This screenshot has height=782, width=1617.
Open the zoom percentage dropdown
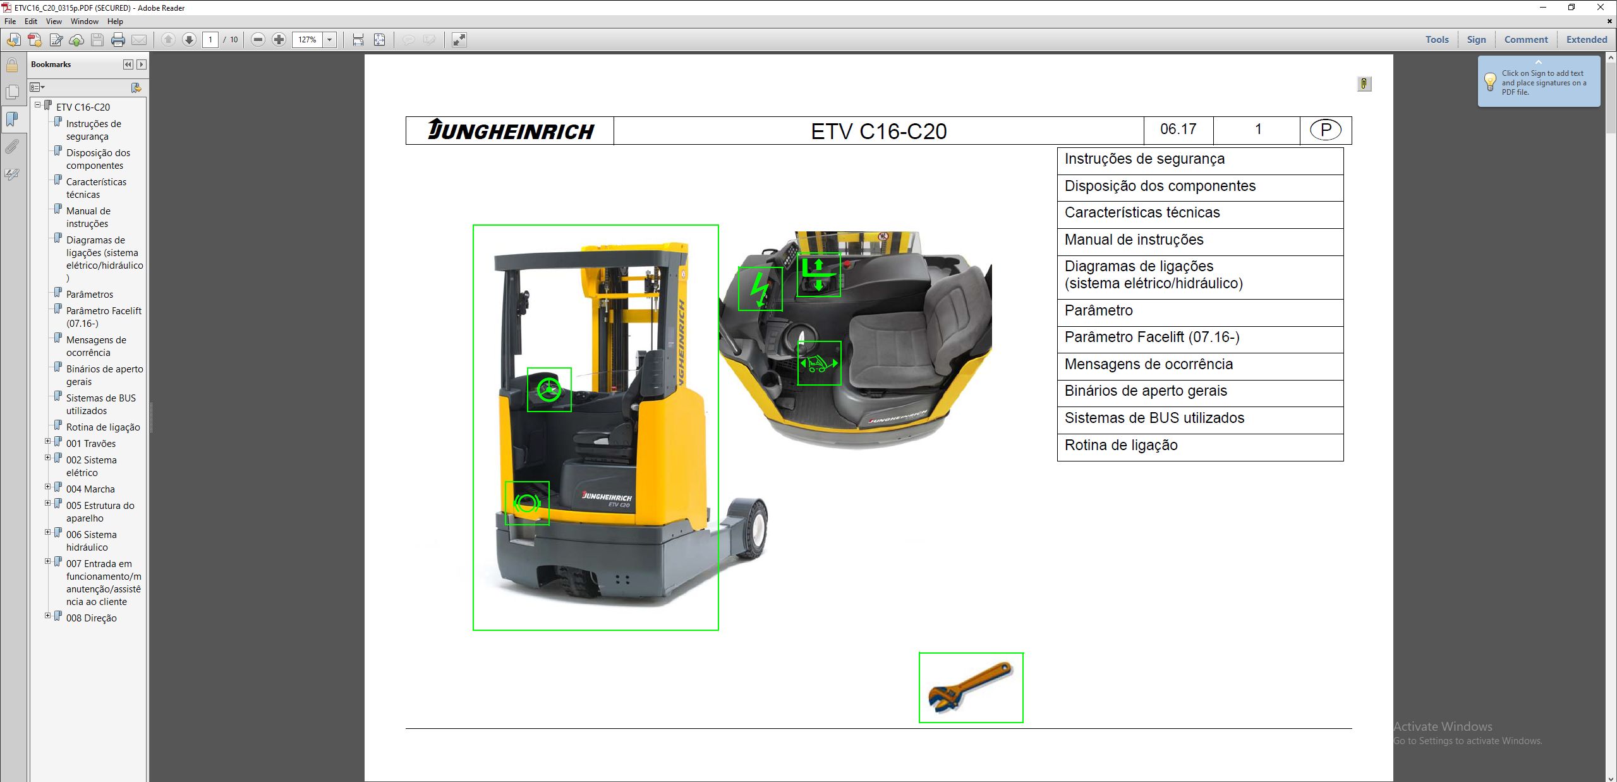(x=329, y=39)
